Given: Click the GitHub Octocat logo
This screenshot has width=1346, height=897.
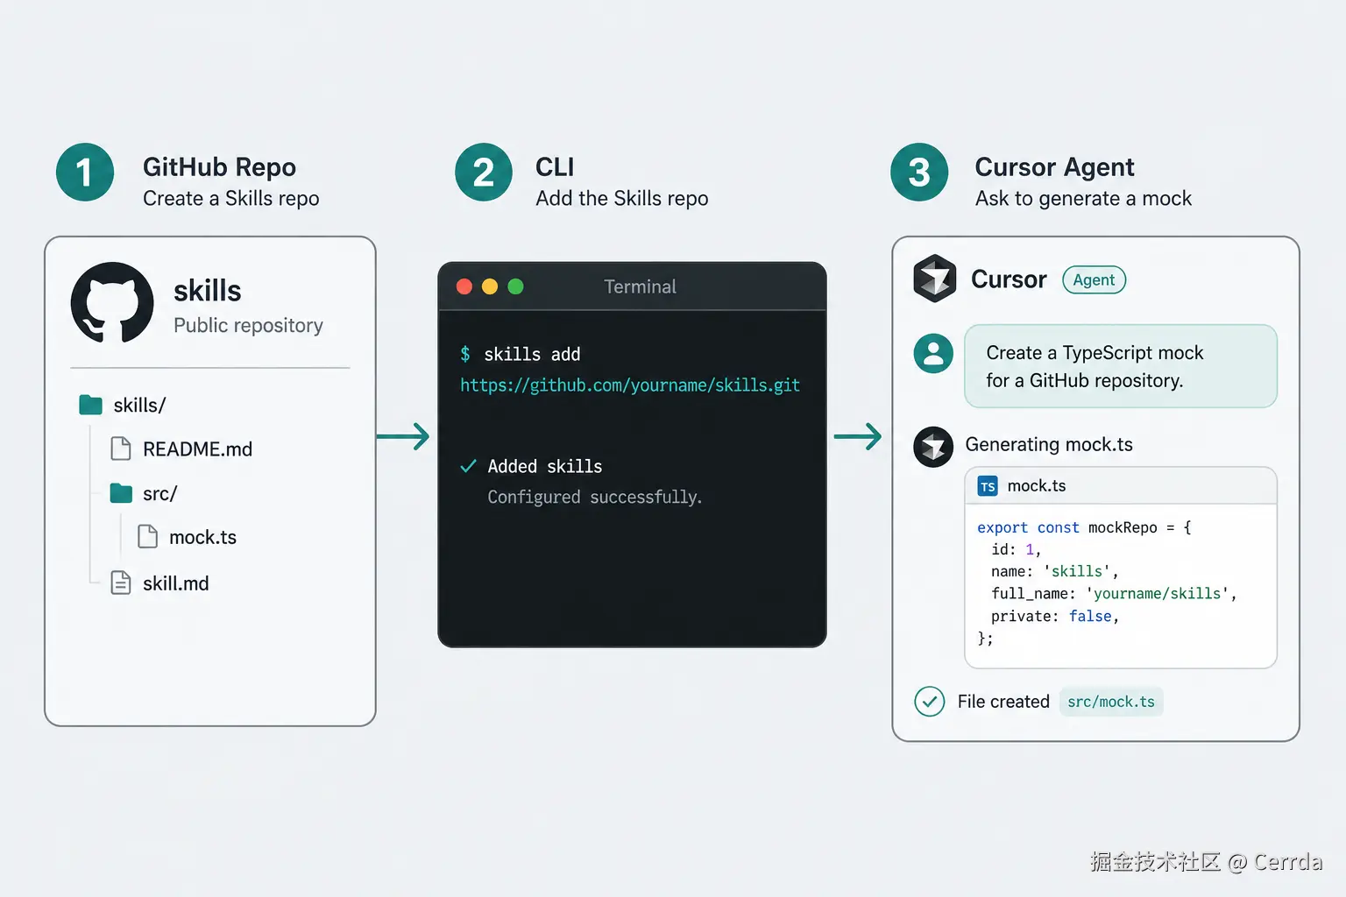Looking at the screenshot, I should [x=112, y=303].
